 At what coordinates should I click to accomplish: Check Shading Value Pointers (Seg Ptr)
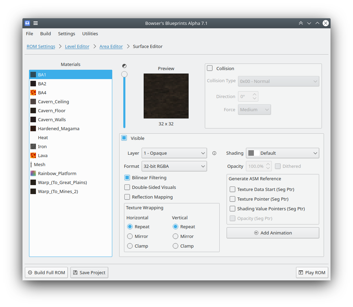pos(232,209)
